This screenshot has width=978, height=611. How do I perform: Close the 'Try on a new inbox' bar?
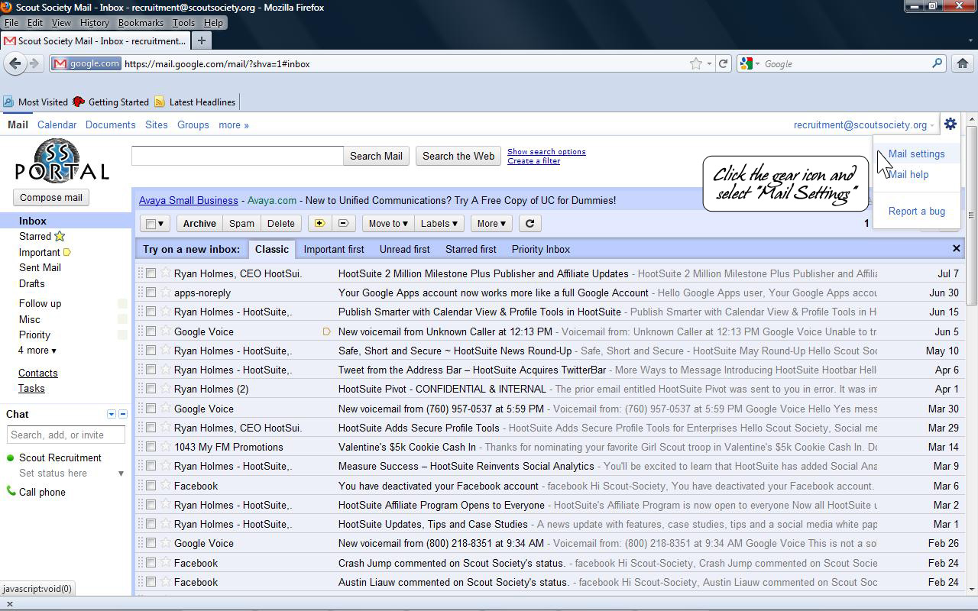click(956, 248)
